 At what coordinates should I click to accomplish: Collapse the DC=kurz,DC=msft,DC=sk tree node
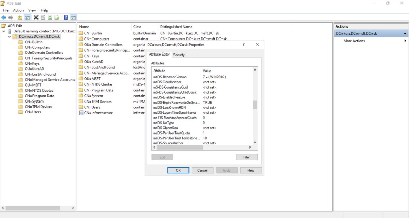9,36
